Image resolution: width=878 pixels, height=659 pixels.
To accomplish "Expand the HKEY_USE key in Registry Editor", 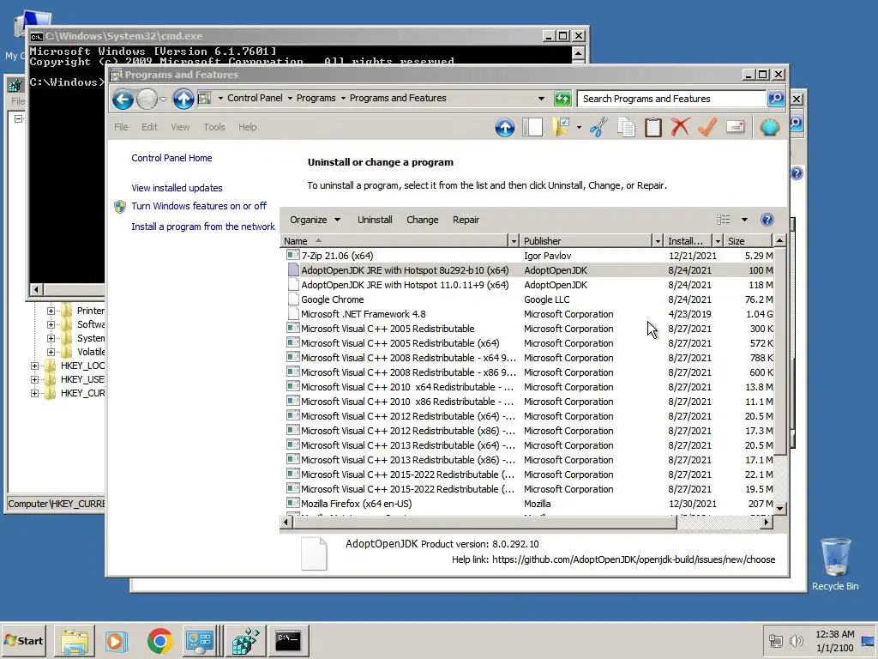I will click(x=34, y=379).
